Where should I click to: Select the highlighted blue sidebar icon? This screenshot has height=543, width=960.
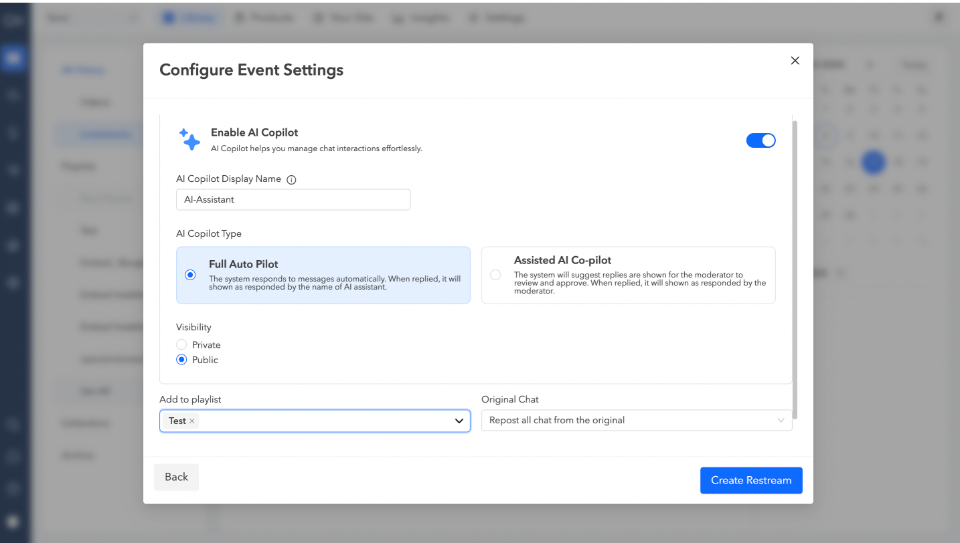[x=14, y=58]
